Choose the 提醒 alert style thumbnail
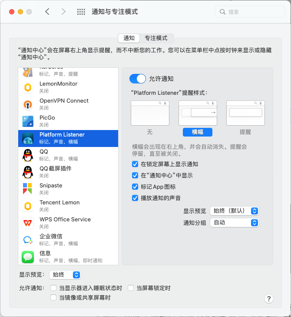Screen dimensions: 291x317 245,113
